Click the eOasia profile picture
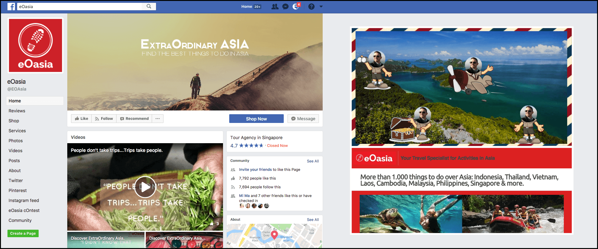This screenshot has height=249, width=598. pos(36,45)
